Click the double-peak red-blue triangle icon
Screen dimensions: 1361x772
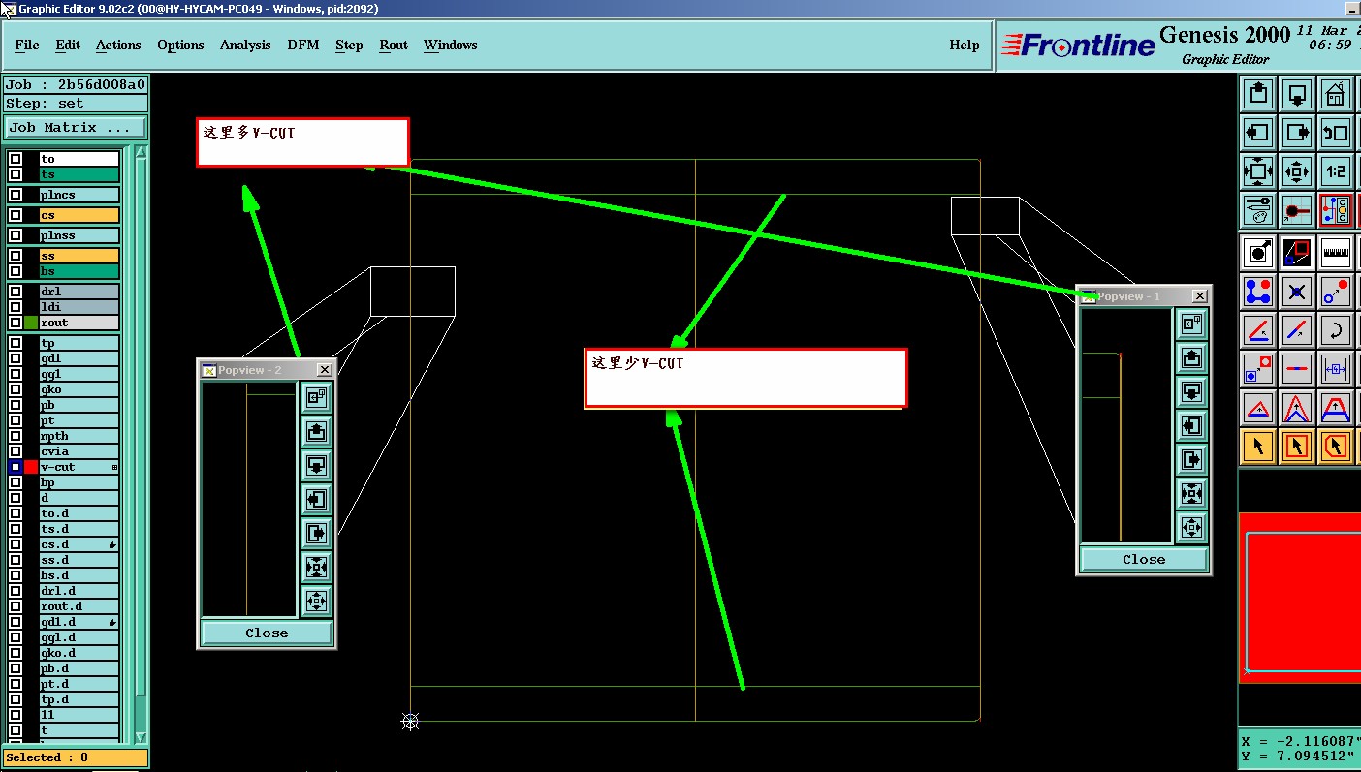tap(1297, 408)
